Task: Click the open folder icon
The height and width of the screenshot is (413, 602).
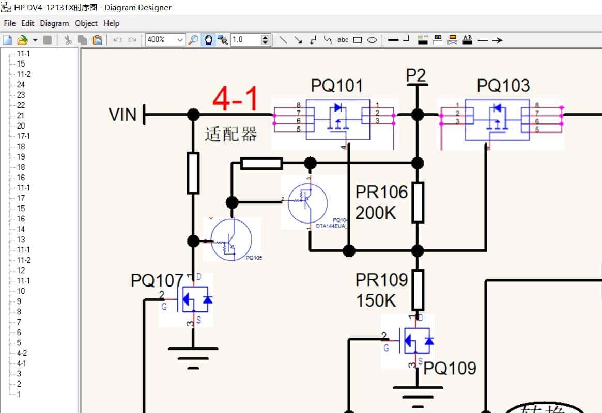Action: 22,40
